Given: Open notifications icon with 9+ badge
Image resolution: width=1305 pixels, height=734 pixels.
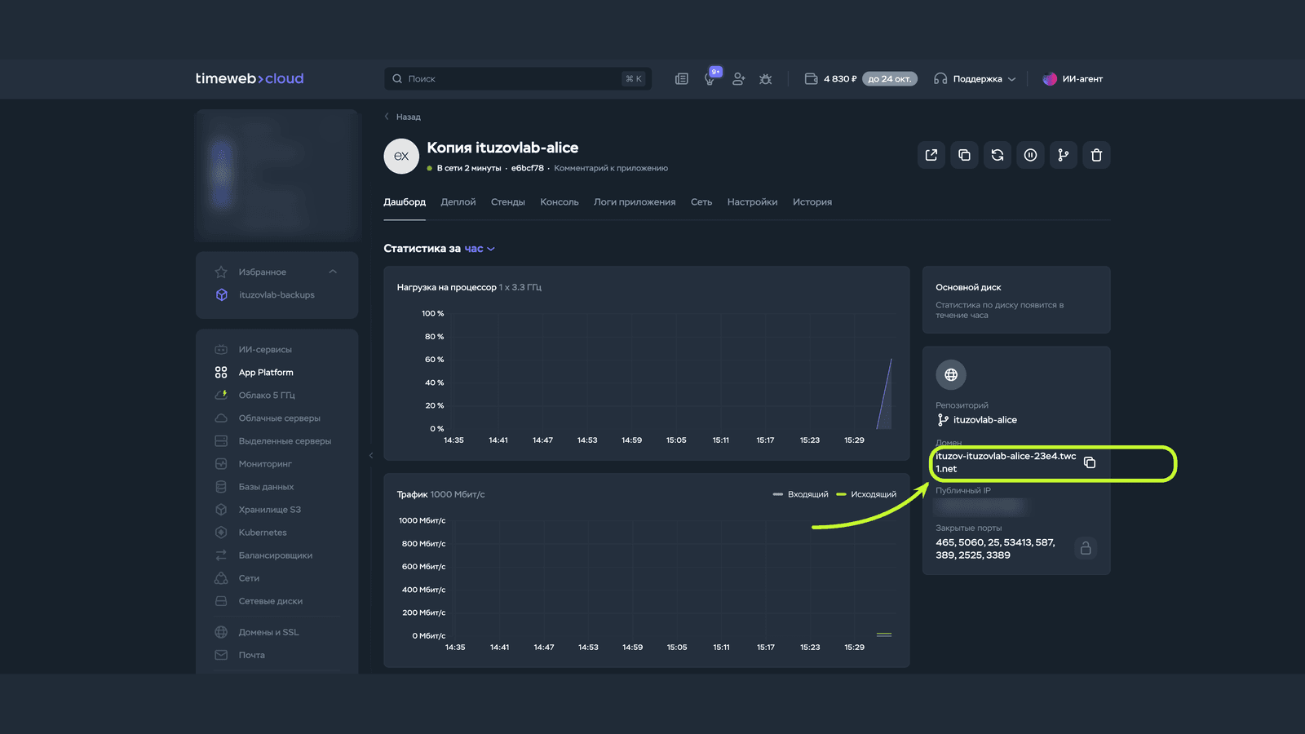Looking at the screenshot, I should tap(710, 78).
